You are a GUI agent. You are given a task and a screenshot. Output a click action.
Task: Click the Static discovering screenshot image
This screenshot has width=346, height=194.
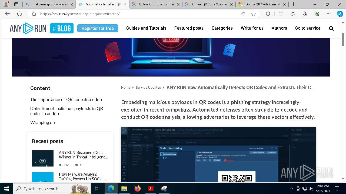(x=218, y=155)
